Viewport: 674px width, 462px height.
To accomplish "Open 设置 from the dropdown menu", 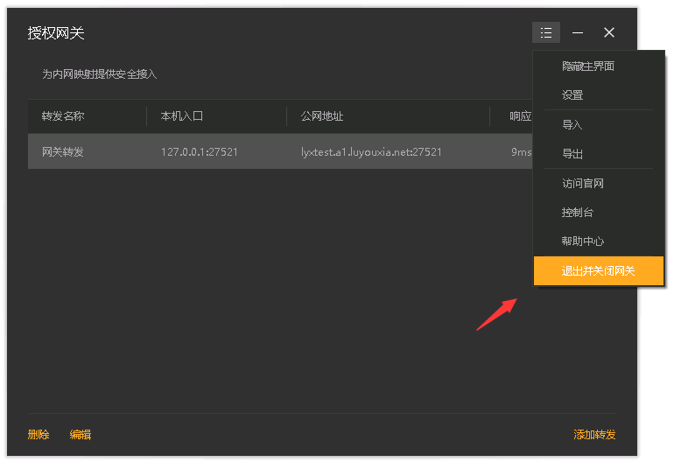I will [x=599, y=95].
